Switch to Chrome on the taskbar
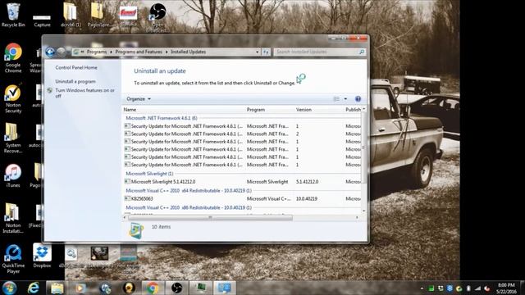The image size is (525, 295). coord(153,288)
